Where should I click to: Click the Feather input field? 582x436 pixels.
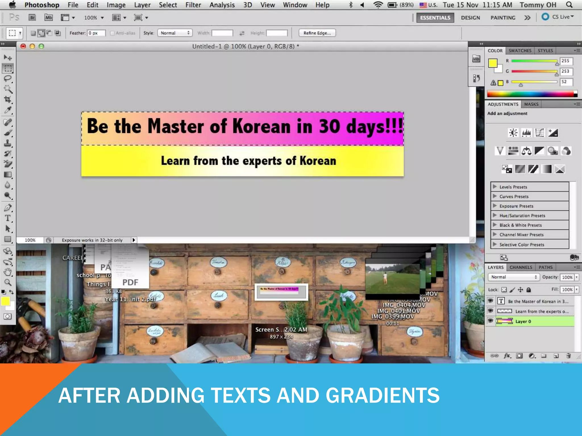(96, 33)
